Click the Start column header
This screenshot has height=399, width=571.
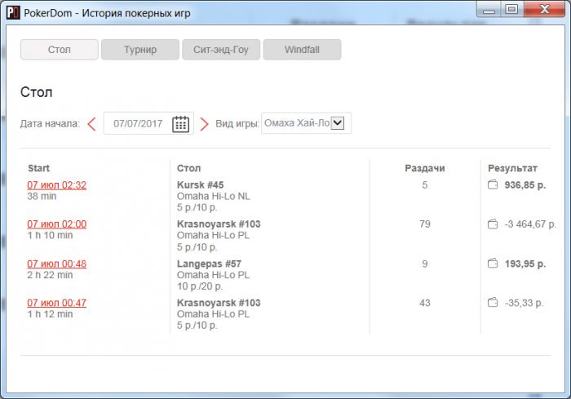(38, 168)
